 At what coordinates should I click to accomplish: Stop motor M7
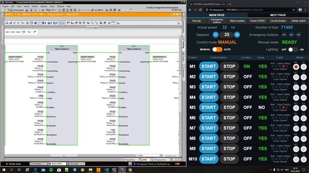click(229, 128)
